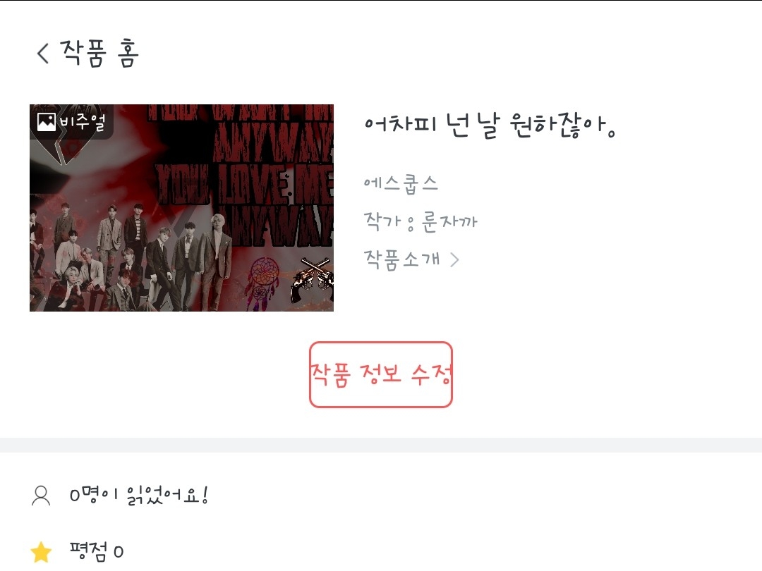
Task: Click the group photo on the cover image
Action: (131, 257)
